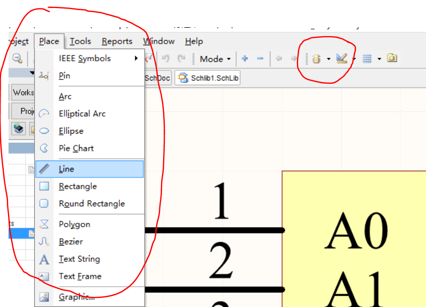Click the yellow component body rectangle
This screenshot has height=307, width=426.
(353, 239)
